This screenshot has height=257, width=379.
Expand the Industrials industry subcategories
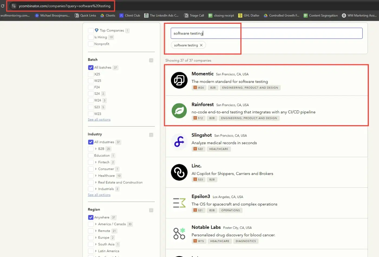pyautogui.click(x=96, y=189)
